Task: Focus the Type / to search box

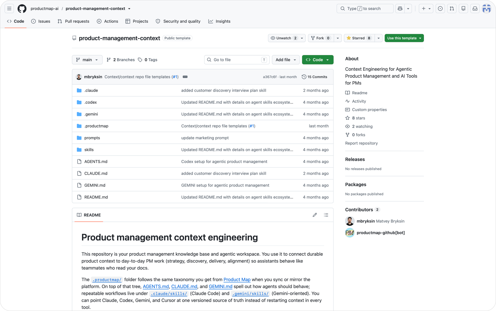Action: click(365, 9)
